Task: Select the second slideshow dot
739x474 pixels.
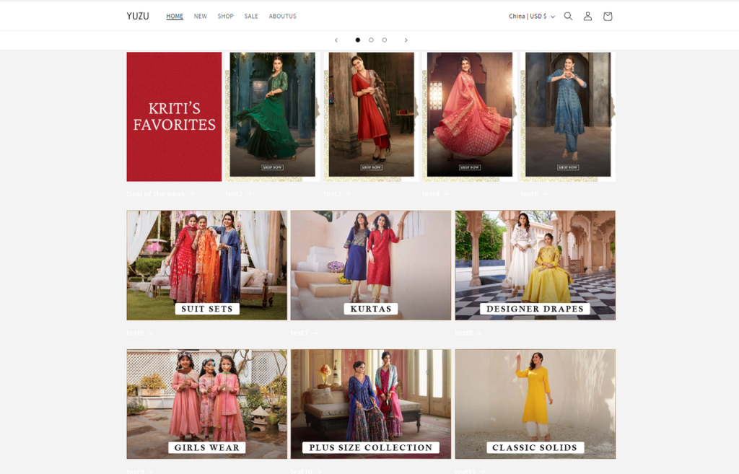Action: [x=371, y=40]
